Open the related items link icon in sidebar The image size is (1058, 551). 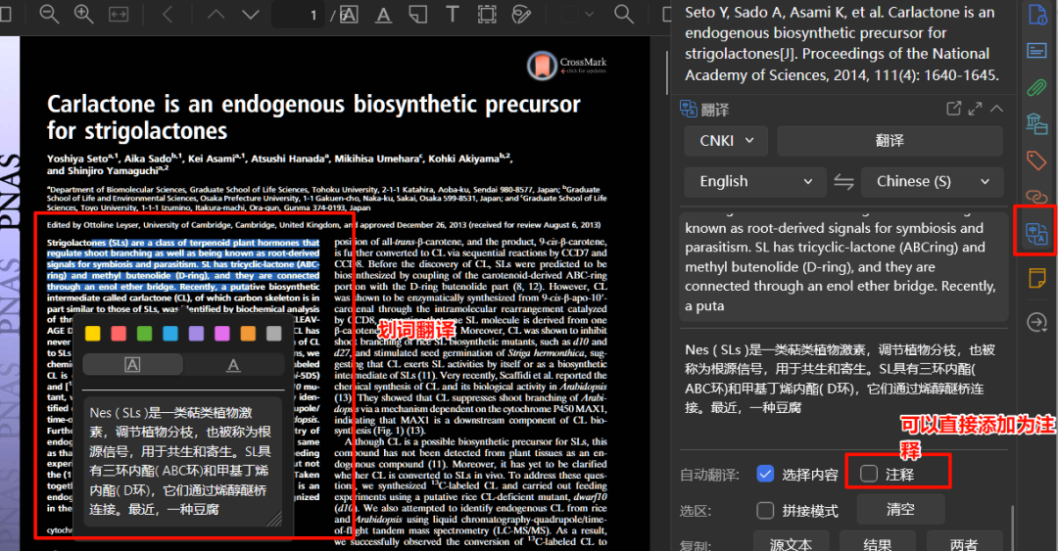coord(1037,197)
